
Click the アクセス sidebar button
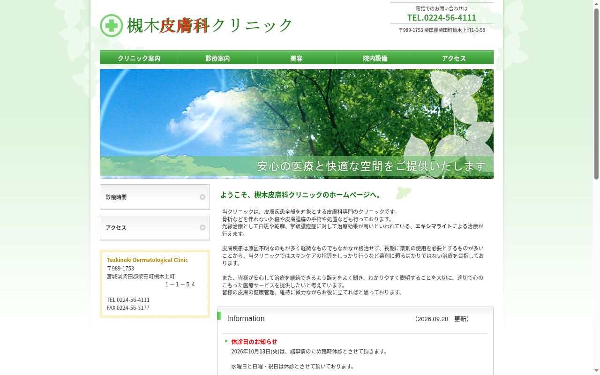pyautogui.click(x=155, y=227)
